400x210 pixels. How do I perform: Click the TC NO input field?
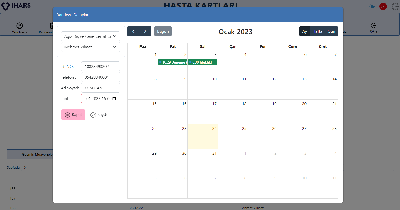(x=100, y=66)
